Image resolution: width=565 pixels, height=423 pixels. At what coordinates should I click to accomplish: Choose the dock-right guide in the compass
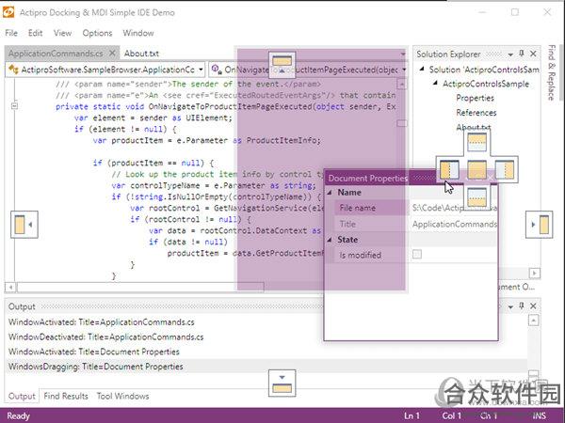(x=504, y=170)
